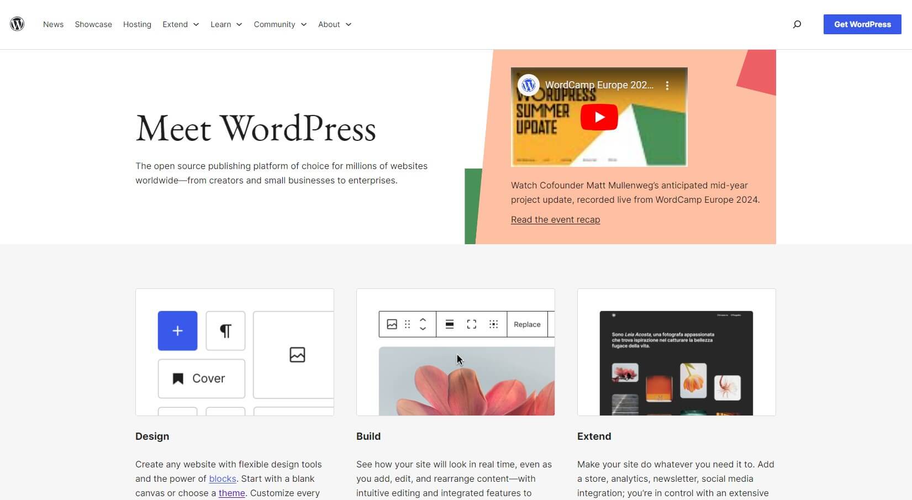Click the full-screen corners icon in toolbar
The height and width of the screenshot is (500, 912).
click(471, 324)
